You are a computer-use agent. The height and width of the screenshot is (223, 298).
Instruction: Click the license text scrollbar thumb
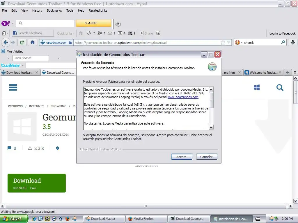point(211,100)
